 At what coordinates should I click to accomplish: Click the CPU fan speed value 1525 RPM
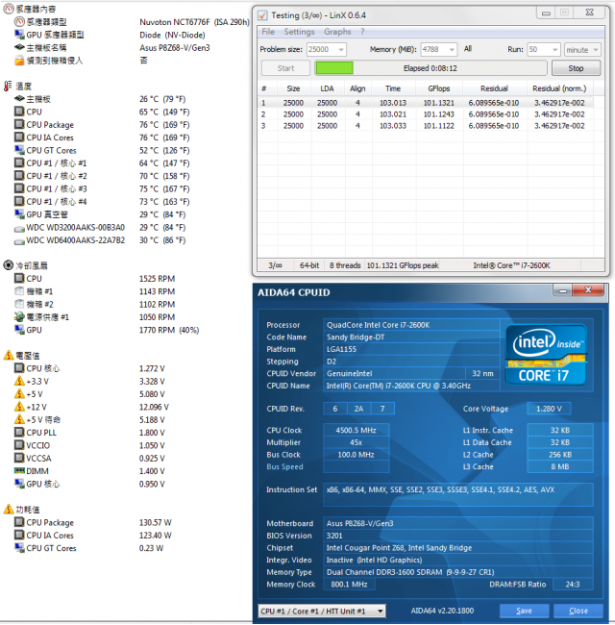[x=157, y=279]
